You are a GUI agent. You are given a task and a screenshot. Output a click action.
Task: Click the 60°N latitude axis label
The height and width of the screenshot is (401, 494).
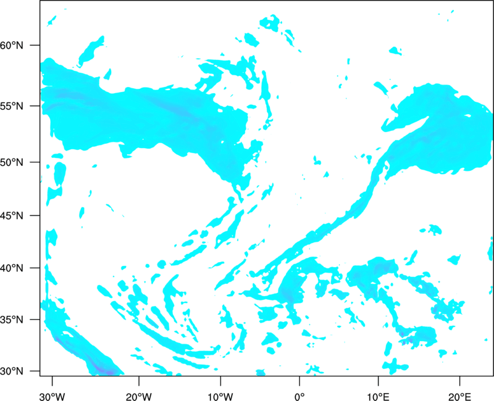click(12, 45)
